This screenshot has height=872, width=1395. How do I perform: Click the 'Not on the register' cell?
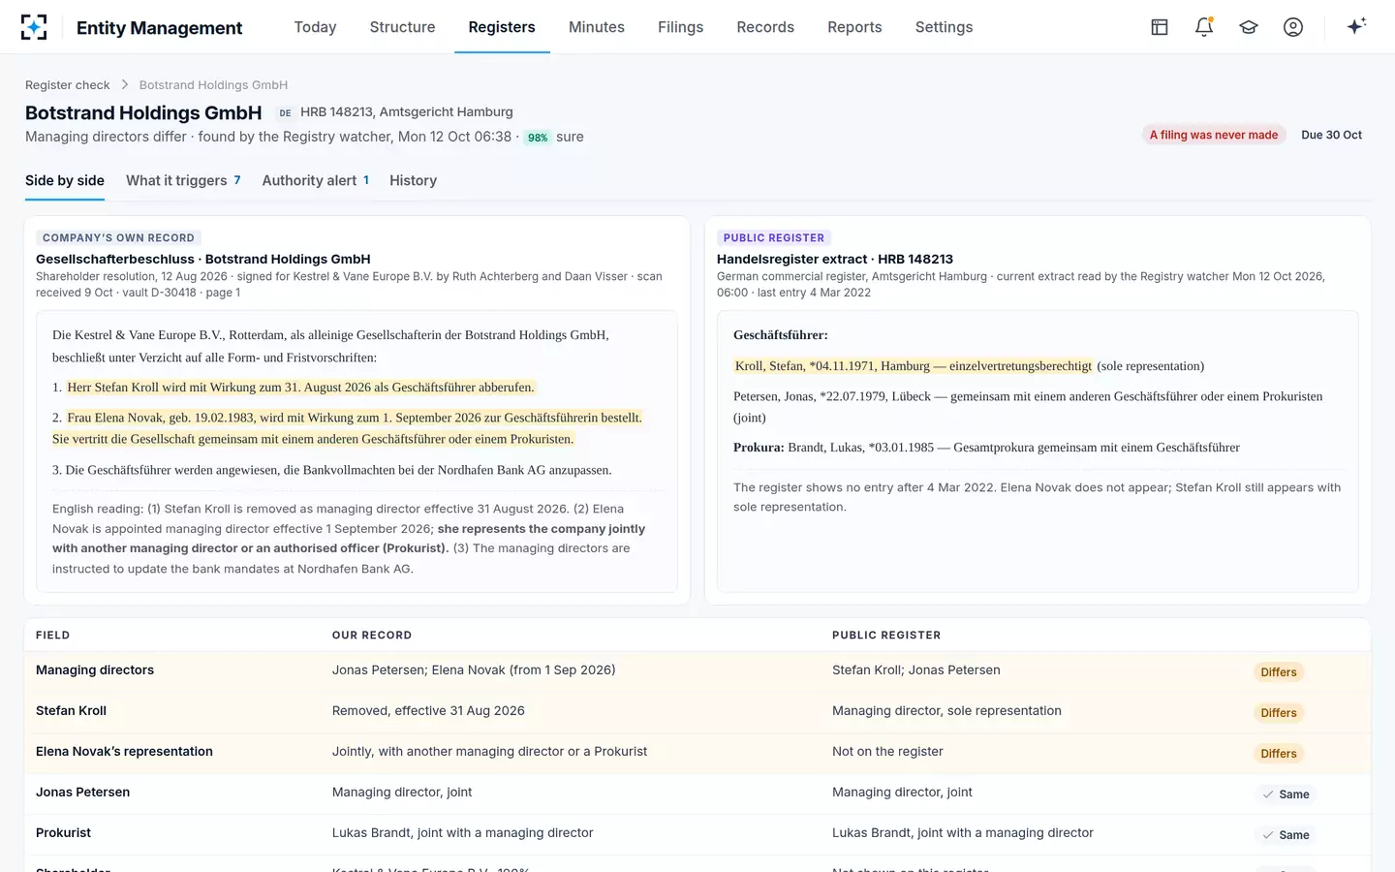[x=887, y=752]
